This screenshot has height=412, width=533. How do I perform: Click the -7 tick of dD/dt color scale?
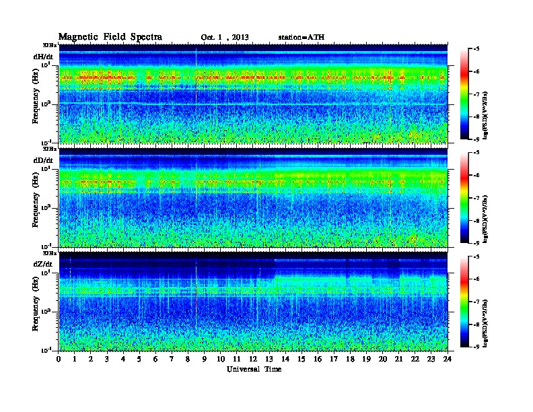pos(476,198)
